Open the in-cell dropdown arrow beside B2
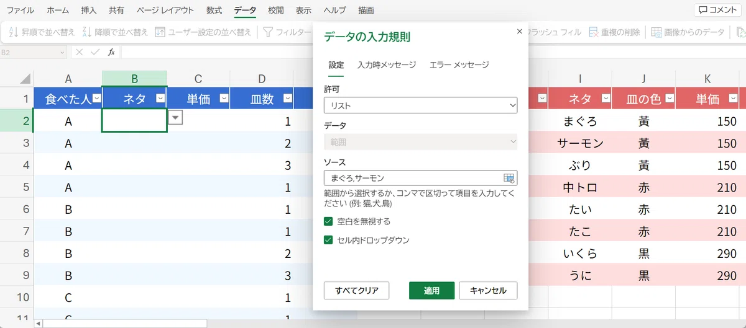Image resolution: width=746 pixels, height=328 pixels. (x=176, y=118)
